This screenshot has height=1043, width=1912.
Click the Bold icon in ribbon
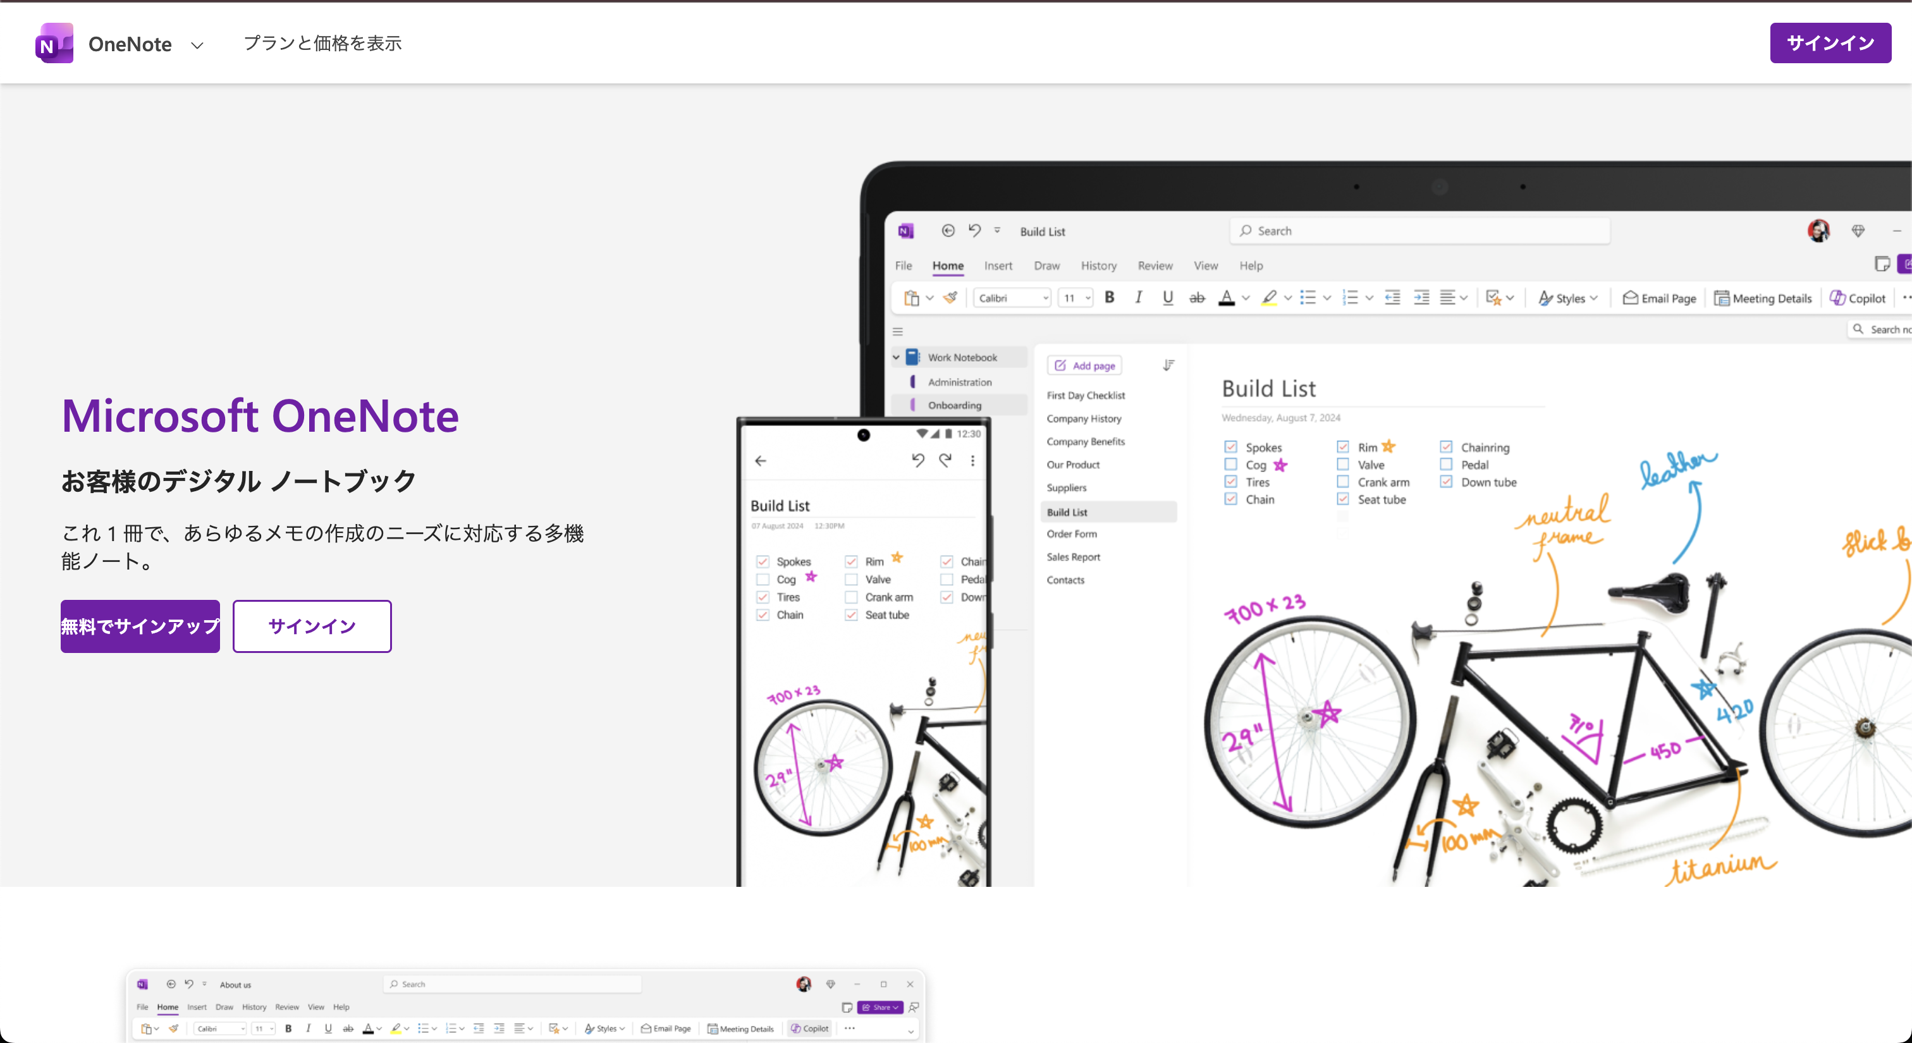click(x=1109, y=298)
